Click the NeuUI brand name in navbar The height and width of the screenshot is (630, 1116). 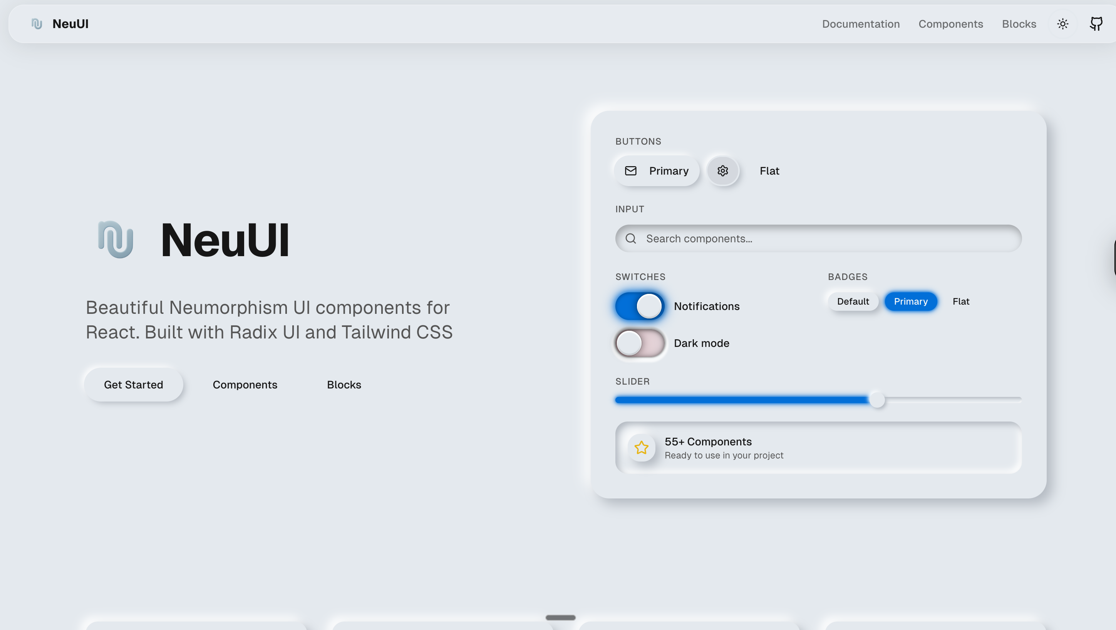(x=70, y=24)
